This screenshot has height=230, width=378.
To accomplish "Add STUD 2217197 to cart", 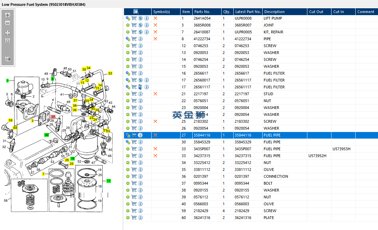I will (134, 94).
